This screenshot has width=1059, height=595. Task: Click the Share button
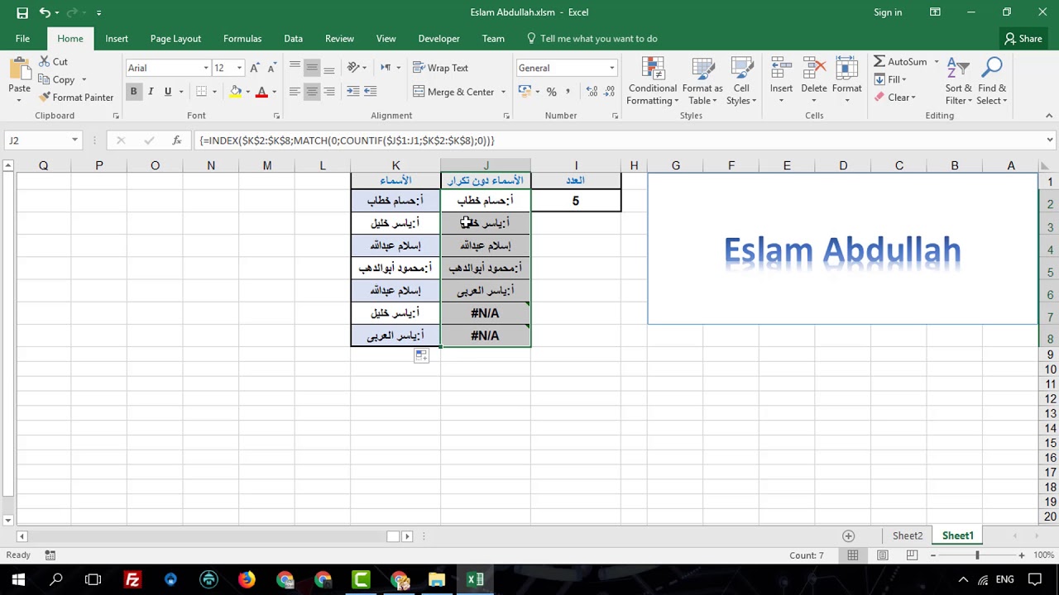tap(1023, 39)
